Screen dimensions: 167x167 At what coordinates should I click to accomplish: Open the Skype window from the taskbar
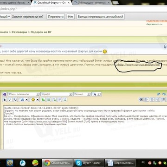[89, 163]
